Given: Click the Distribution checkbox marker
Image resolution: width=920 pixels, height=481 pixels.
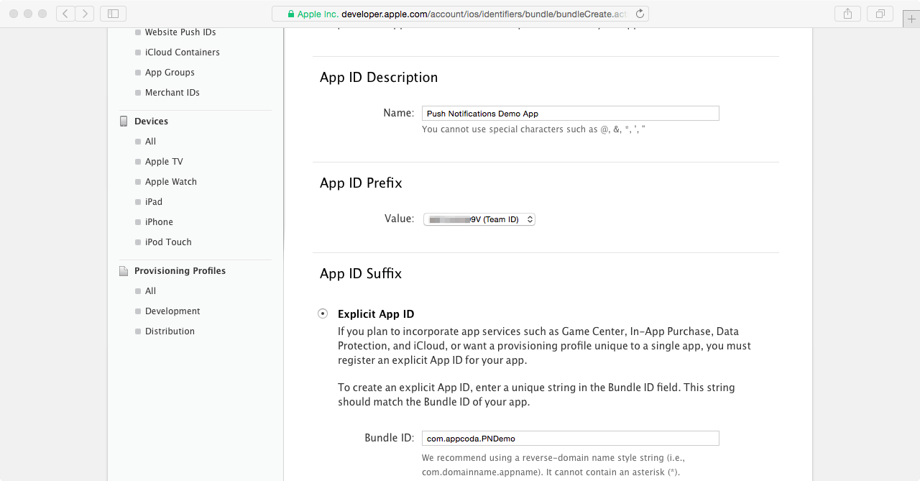Looking at the screenshot, I should 138,331.
